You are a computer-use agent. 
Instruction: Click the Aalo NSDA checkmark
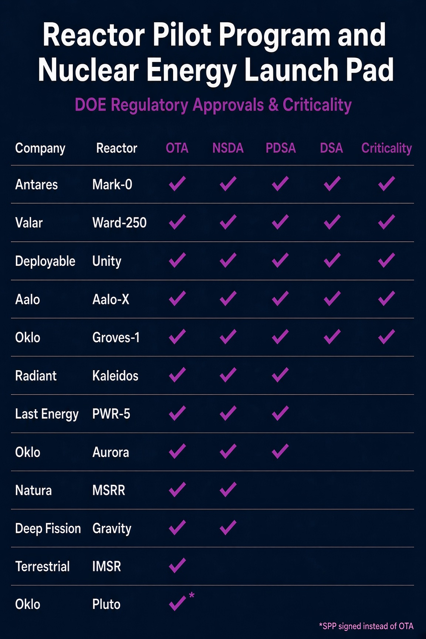(228, 298)
